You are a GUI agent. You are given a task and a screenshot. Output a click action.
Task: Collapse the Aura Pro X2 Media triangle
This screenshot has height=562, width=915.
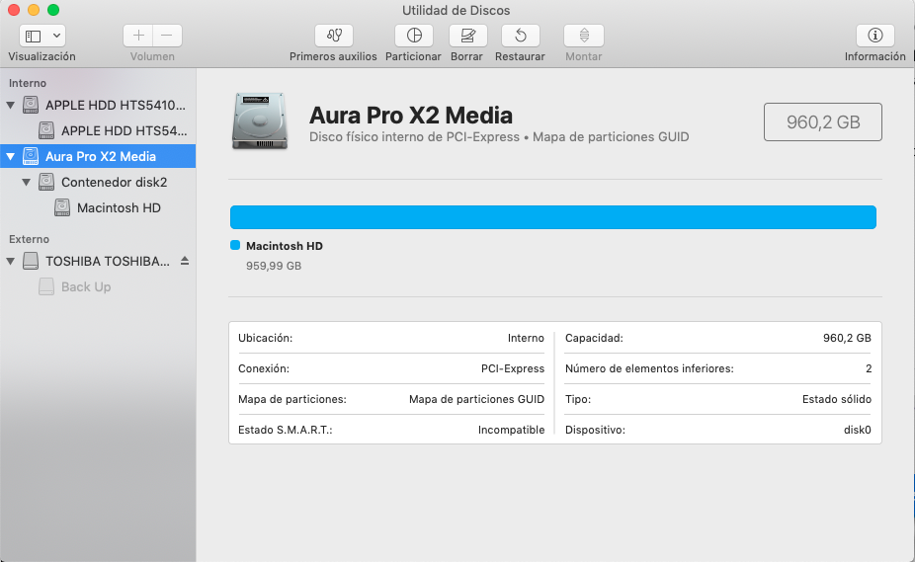11,156
